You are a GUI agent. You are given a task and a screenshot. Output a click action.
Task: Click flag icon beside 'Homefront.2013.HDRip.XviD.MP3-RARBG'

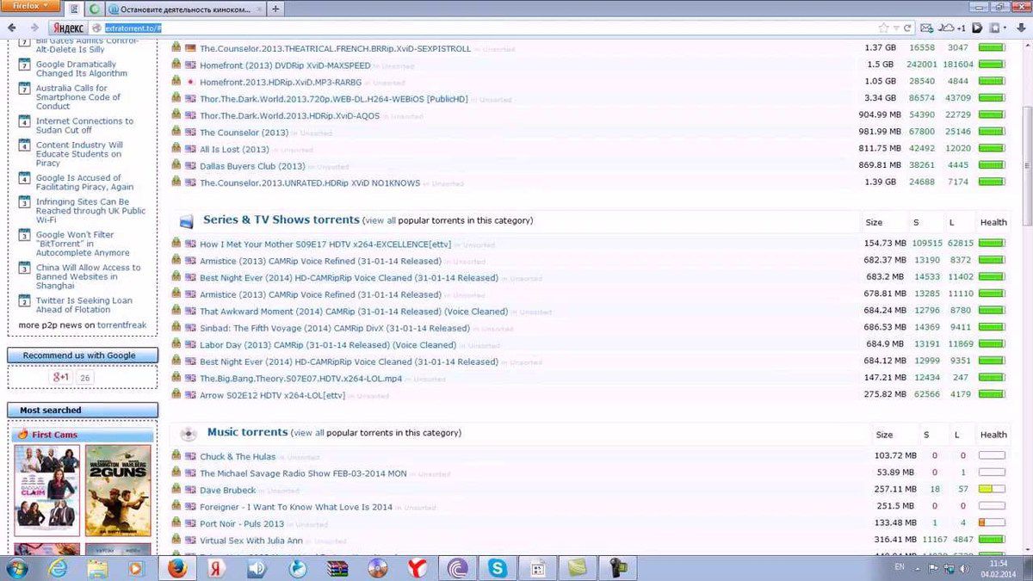pyautogui.click(x=190, y=82)
